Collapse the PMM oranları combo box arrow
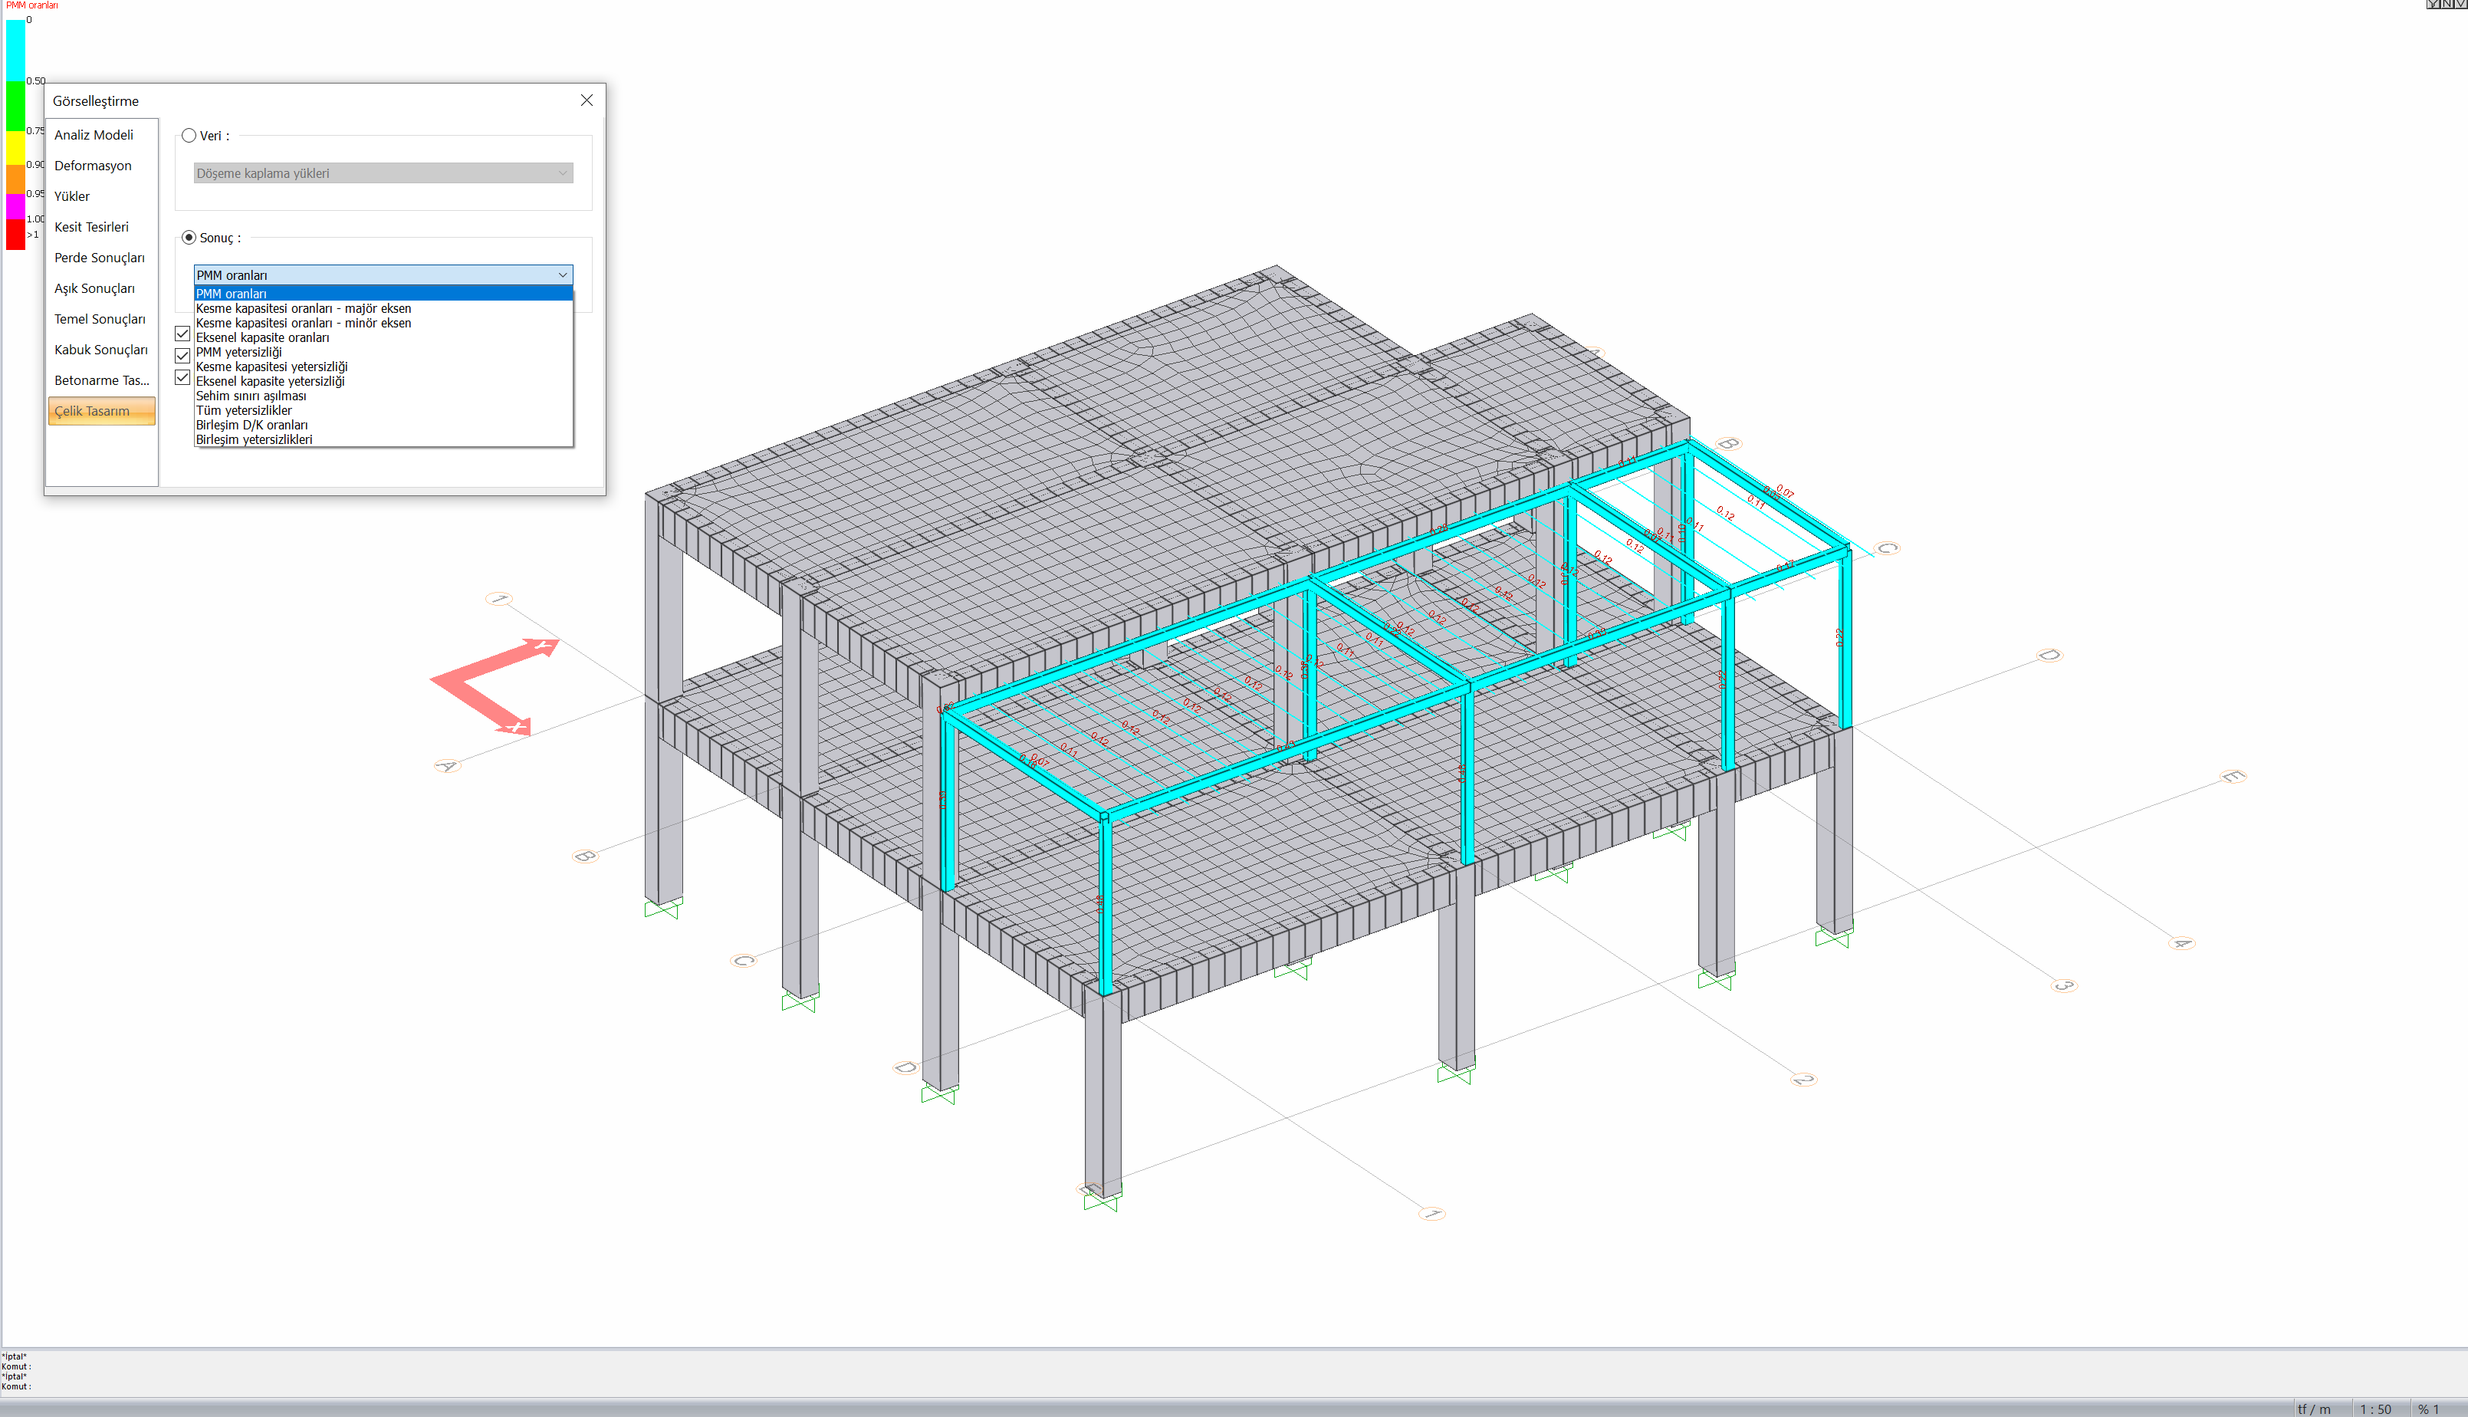 562,275
